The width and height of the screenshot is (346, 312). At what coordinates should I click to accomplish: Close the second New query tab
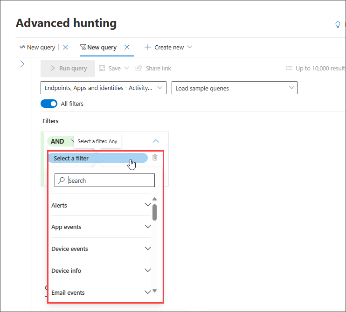coord(127,47)
